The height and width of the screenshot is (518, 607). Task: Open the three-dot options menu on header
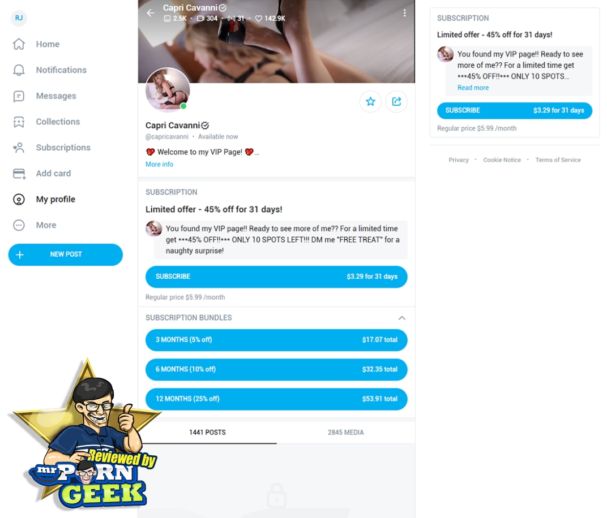click(x=404, y=13)
